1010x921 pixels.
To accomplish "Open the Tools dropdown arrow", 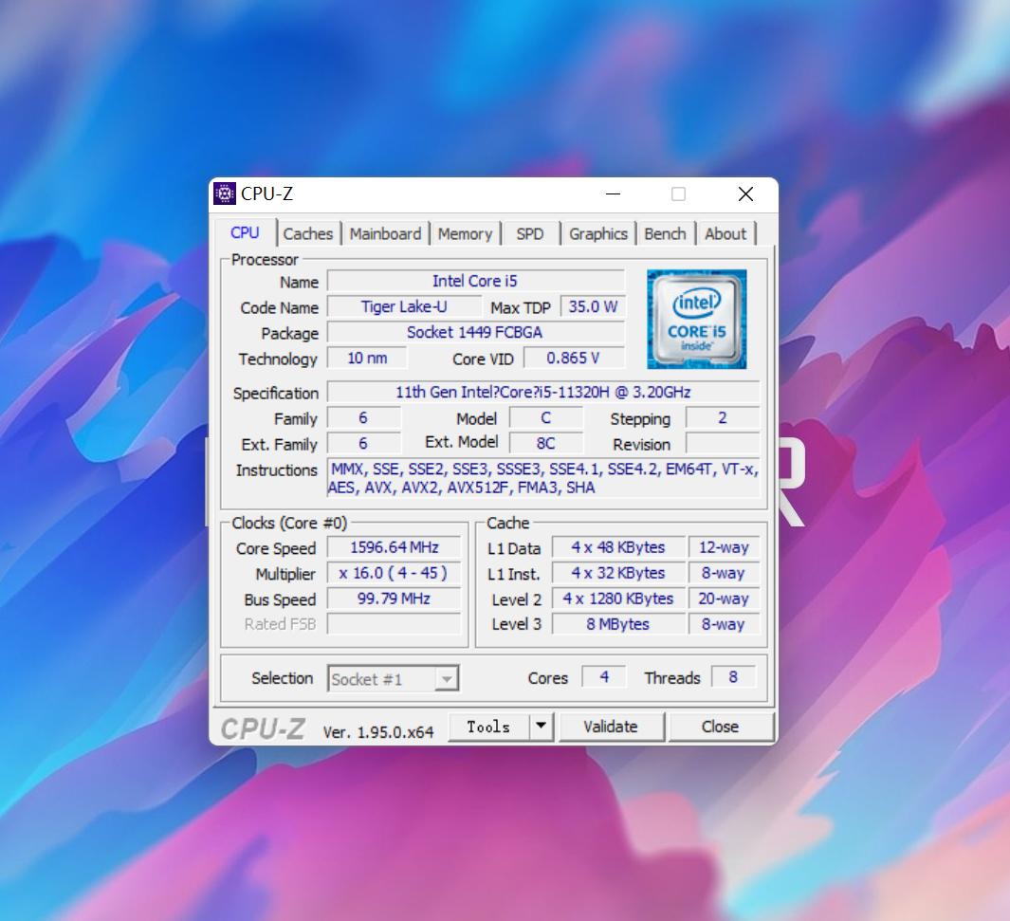I will point(541,727).
